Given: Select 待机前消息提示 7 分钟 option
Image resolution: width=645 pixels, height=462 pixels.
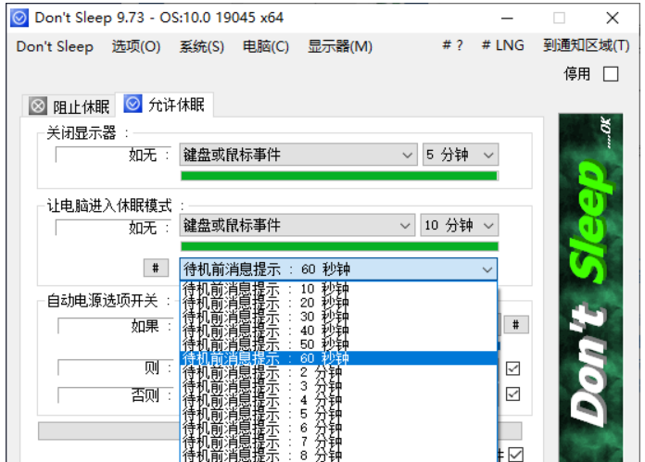Looking at the screenshot, I should click(338, 442).
